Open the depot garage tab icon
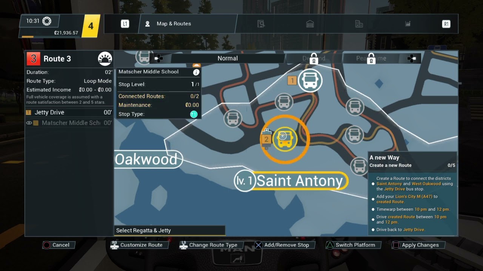This screenshot has height=271, width=483. pos(310,24)
